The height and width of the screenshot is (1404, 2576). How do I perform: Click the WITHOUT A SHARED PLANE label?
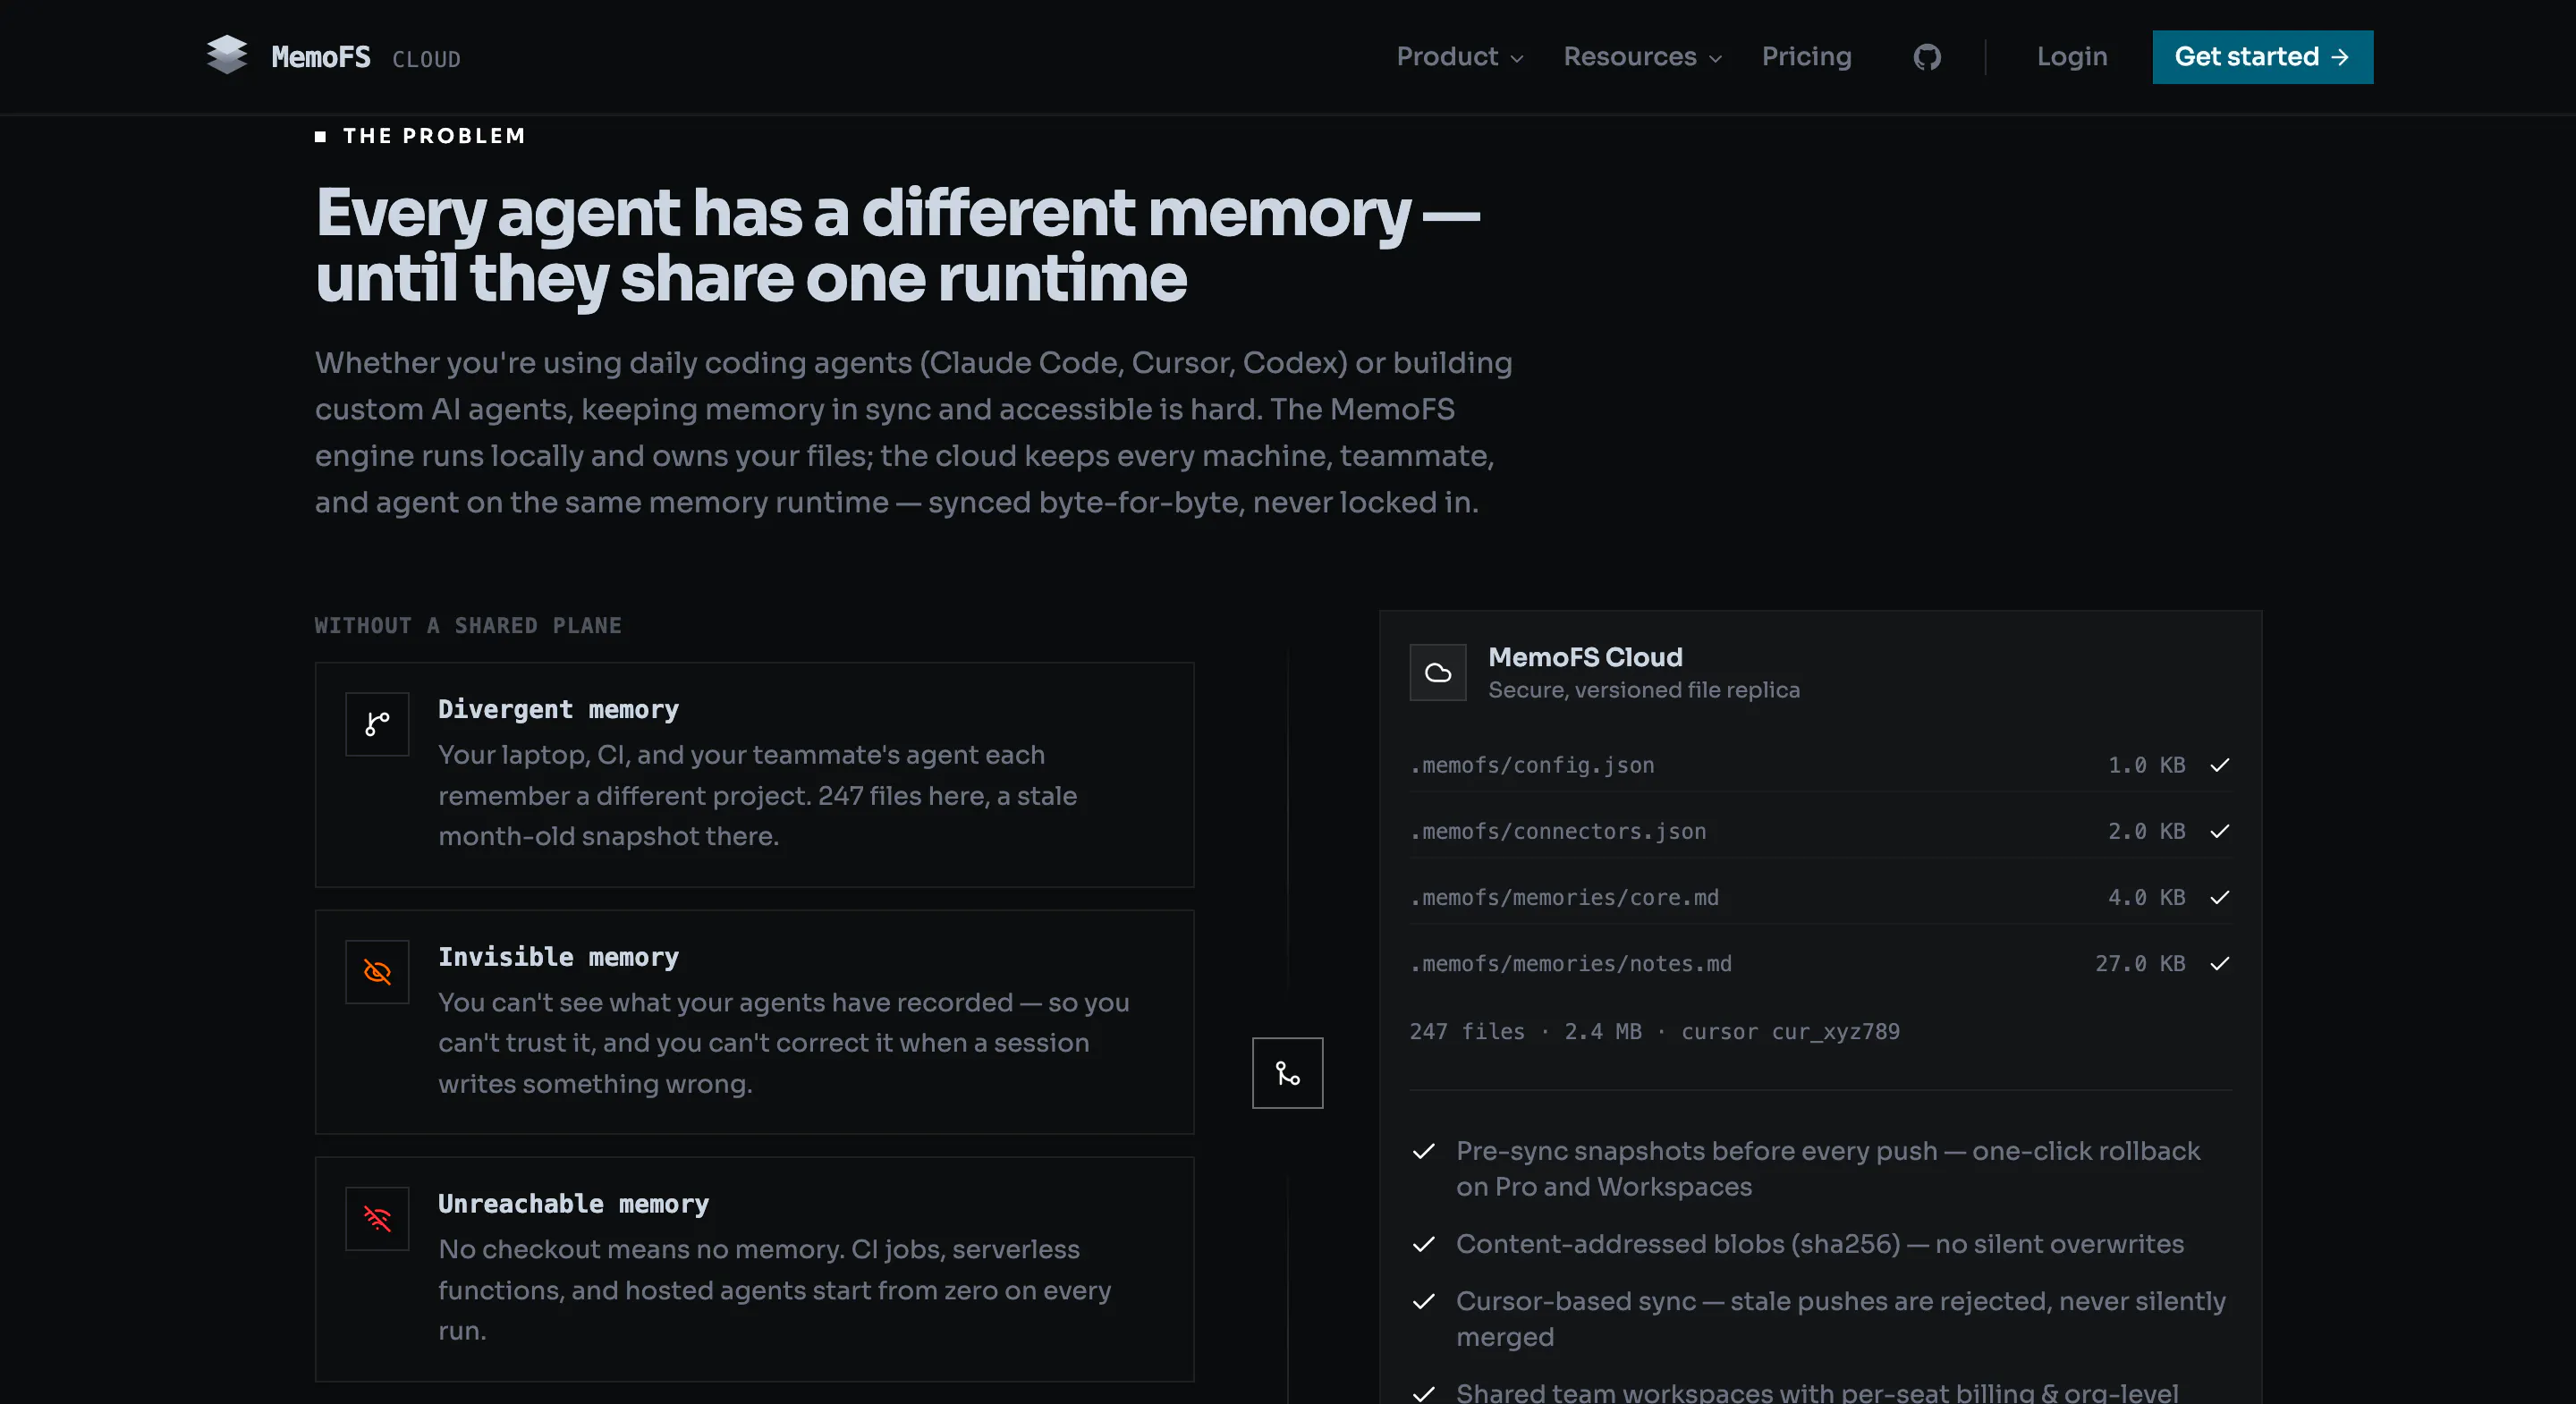pyautogui.click(x=468, y=626)
